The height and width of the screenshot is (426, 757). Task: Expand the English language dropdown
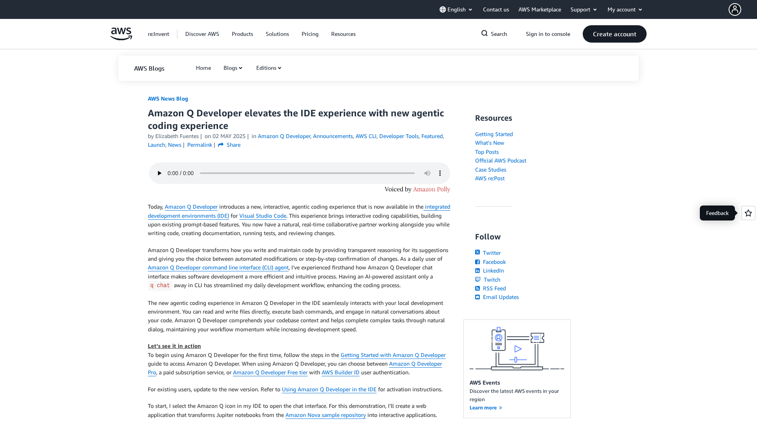coord(456,9)
